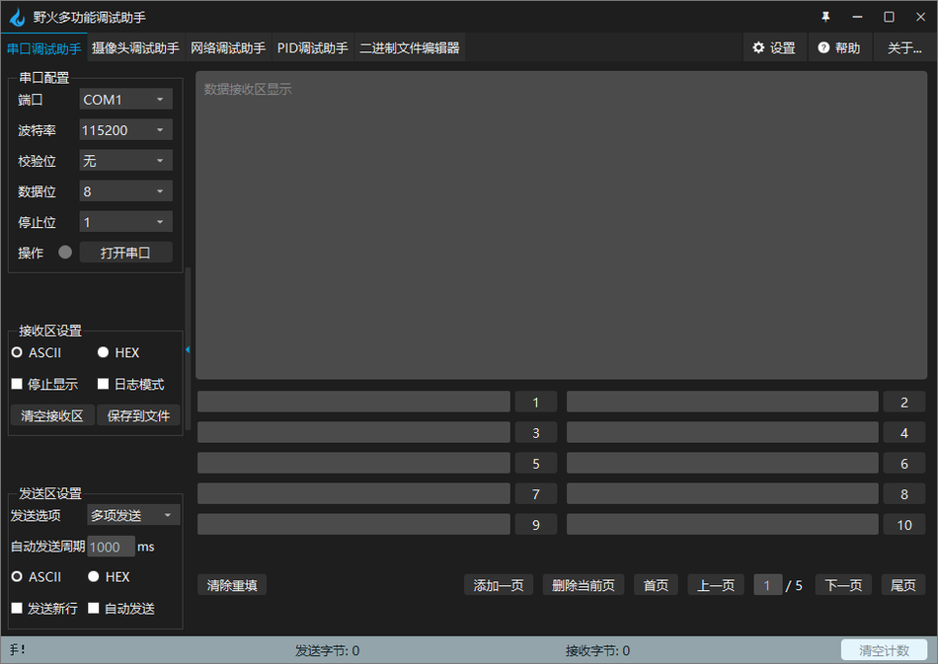Click 添加一页 button
The height and width of the screenshot is (664, 938).
click(499, 584)
